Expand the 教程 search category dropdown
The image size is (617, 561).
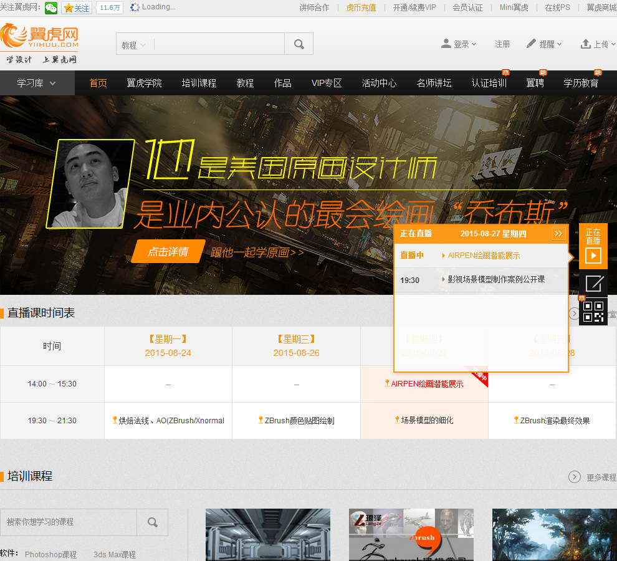pyautogui.click(x=134, y=46)
